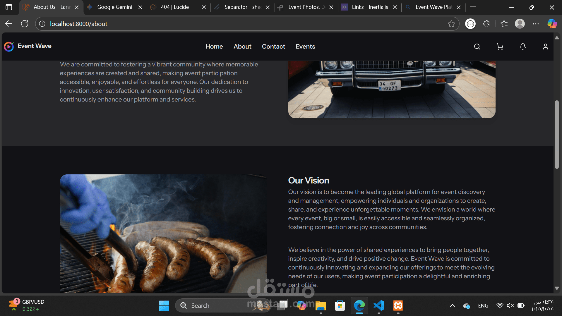
Task: Click the scrollbar down arrow
Action: pyautogui.click(x=557, y=288)
